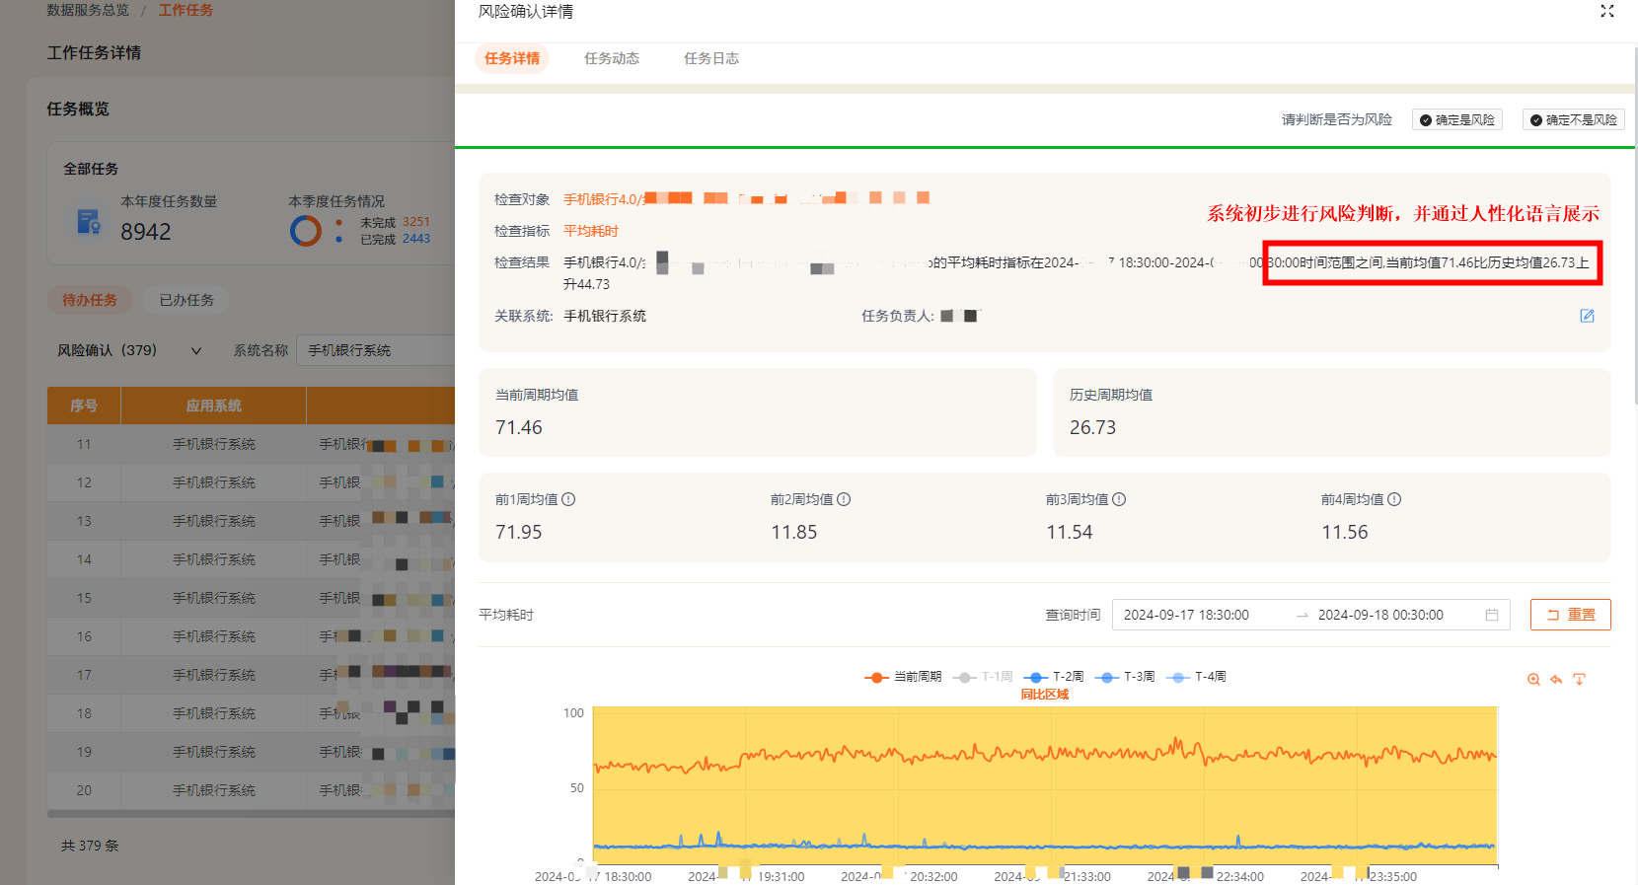The width and height of the screenshot is (1638, 885).
Task: Click the download chart icon above chart
Action: pyautogui.click(x=1579, y=680)
